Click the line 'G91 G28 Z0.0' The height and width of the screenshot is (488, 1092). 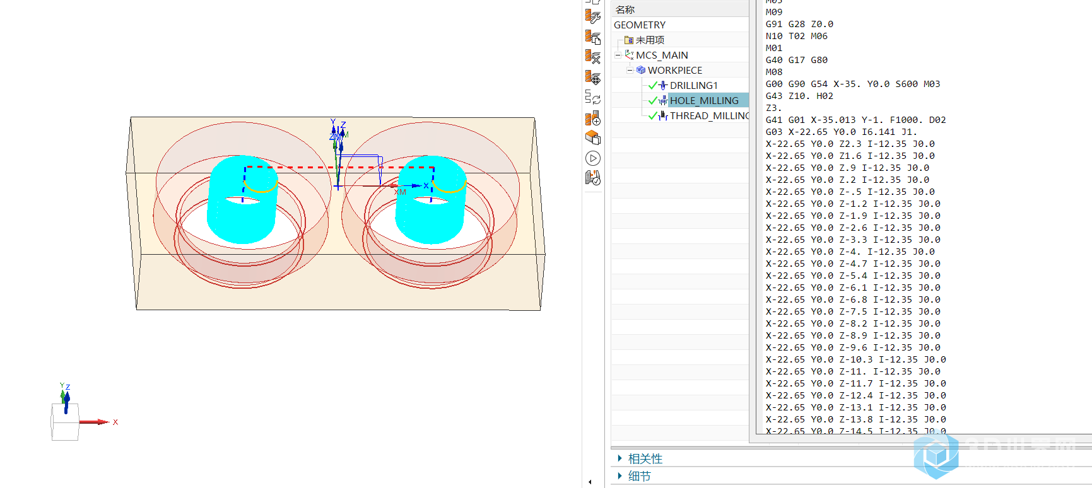pos(799,24)
